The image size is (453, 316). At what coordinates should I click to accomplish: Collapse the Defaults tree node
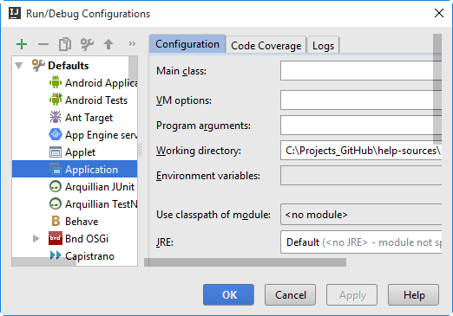(x=19, y=66)
